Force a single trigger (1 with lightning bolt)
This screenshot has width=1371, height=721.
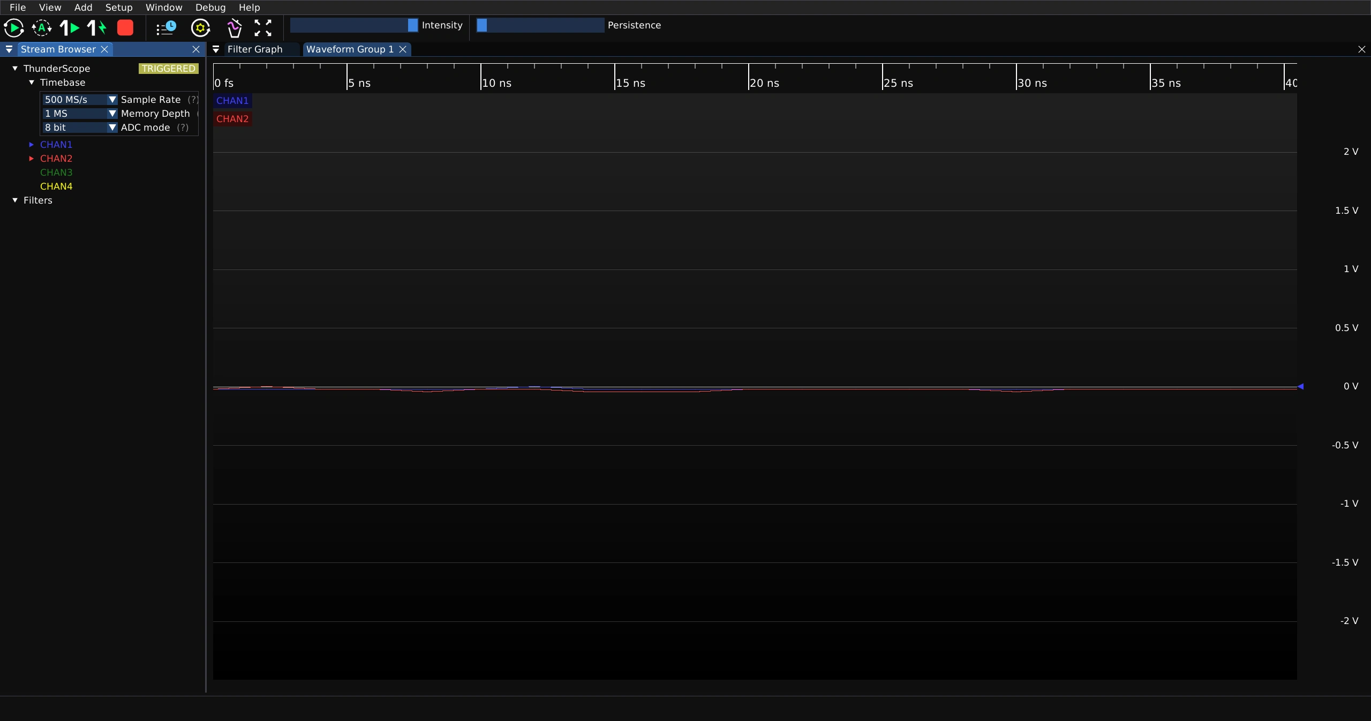(97, 28)
